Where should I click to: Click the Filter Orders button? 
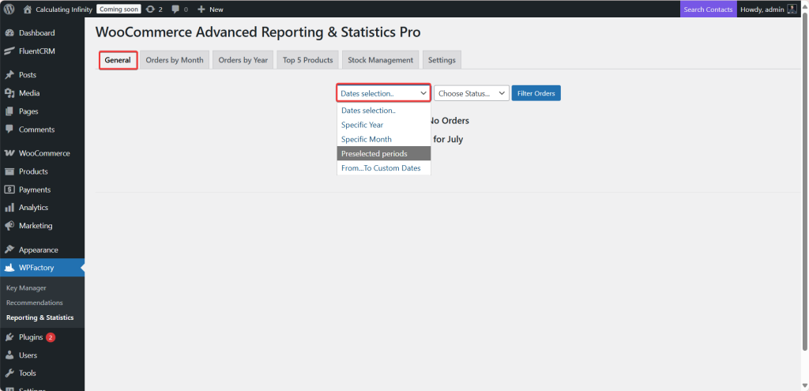click(x=536, y=93)
